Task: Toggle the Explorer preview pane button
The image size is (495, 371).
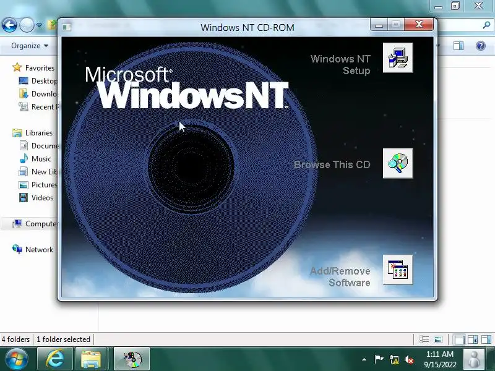Action: tap(458, 46)
